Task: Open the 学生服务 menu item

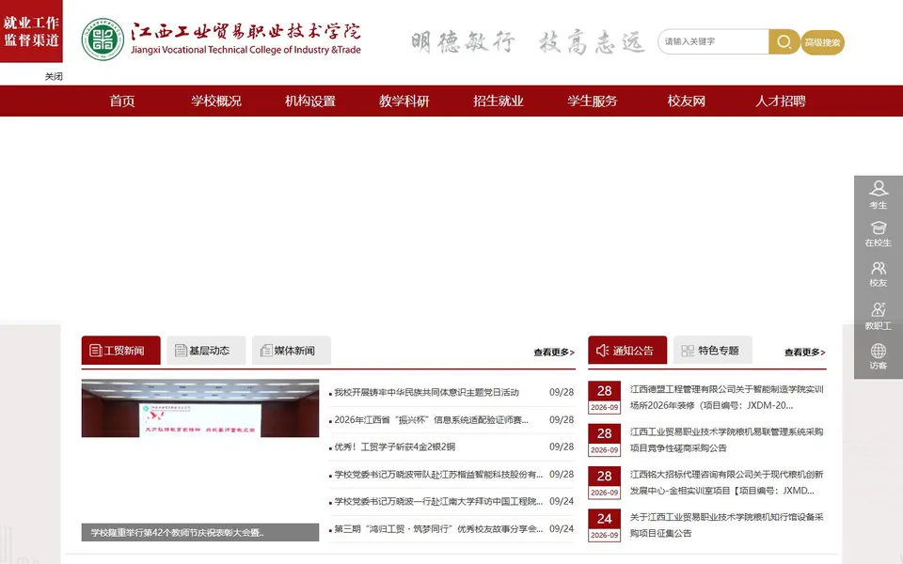Action: pos(592,102)
